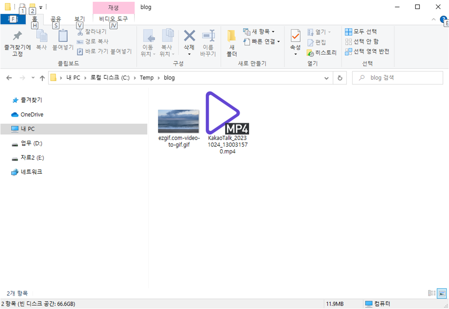Open recent locations dropdown arrow
Screen dimensions: 449x309
(x=33, y=78)
